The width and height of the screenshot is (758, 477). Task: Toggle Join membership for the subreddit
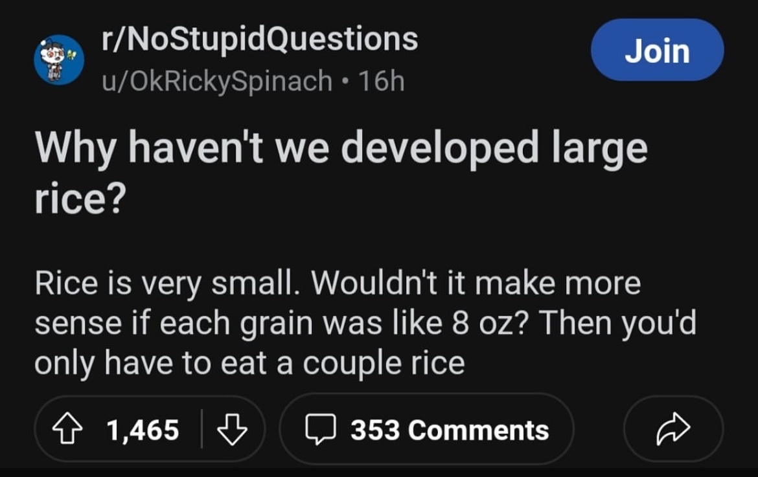point(657,52)
